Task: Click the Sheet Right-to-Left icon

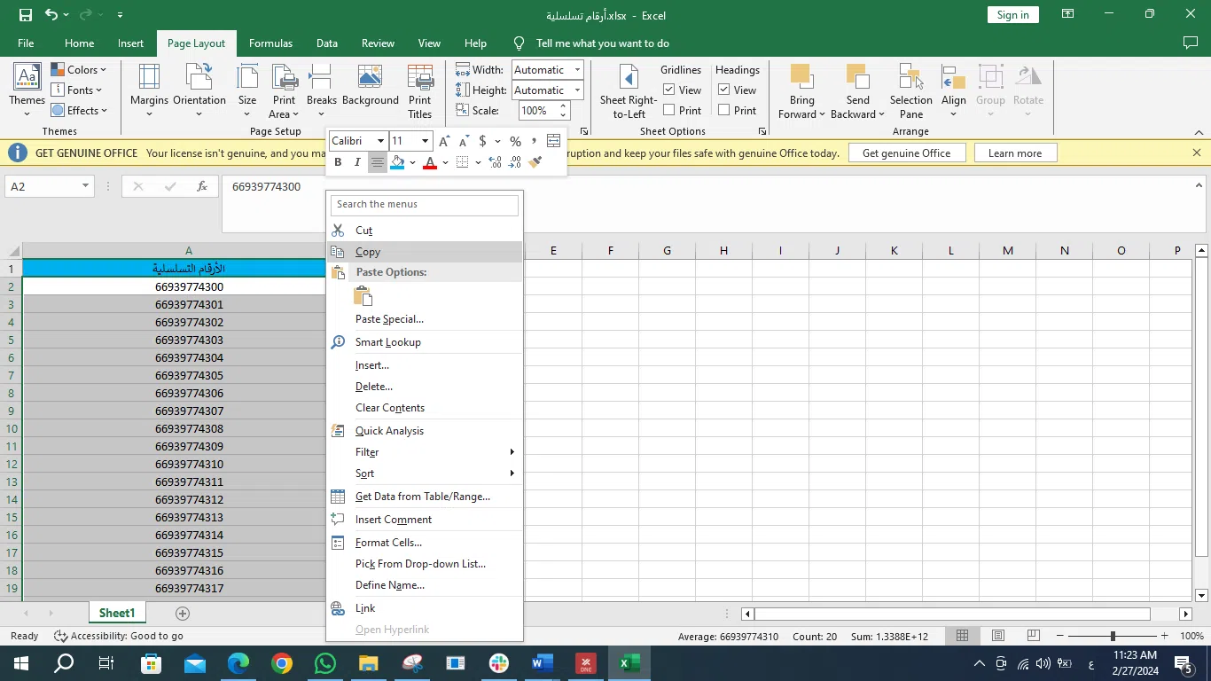Action: 629,90
